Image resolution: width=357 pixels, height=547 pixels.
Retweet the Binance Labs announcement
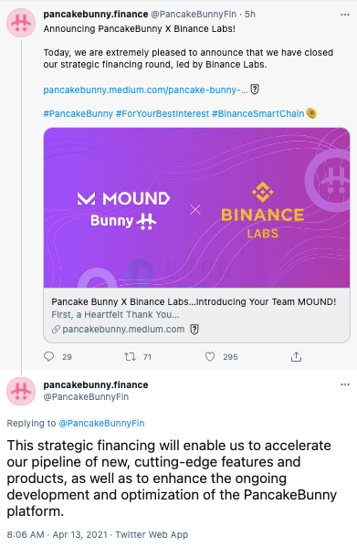tap(130, 356)
